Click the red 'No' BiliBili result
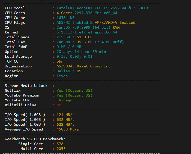 (59, 105)
